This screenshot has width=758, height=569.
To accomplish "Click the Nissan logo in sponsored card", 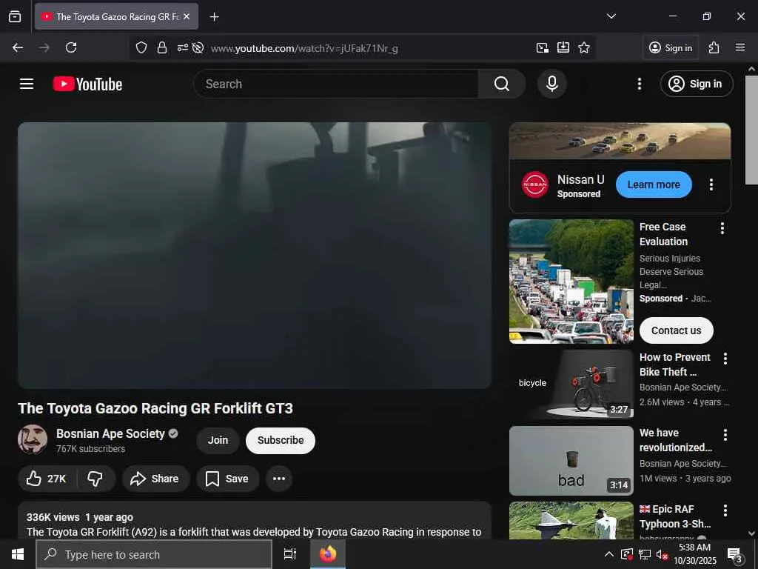I will click(x=535, y=184).
